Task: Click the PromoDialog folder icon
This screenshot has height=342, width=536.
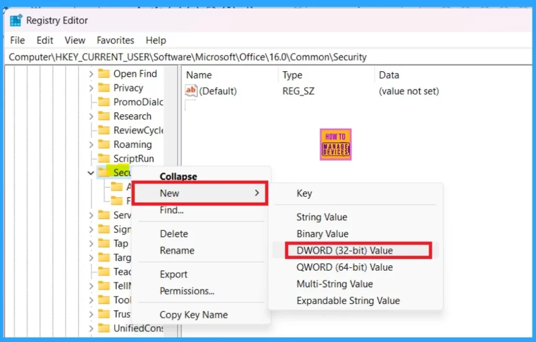Action: tap(104, 102)
